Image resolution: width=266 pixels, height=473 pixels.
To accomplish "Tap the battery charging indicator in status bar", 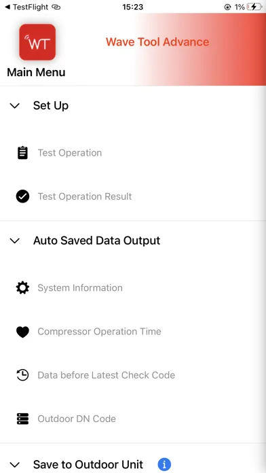I will click(x=254, y=7).
